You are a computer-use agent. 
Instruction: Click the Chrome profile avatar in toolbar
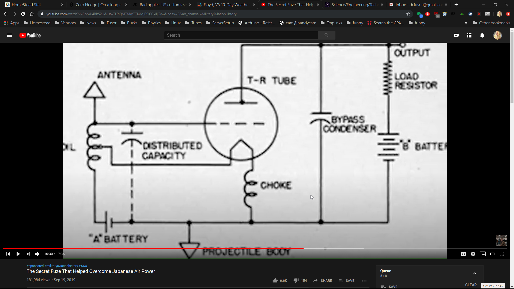(x=499, y=14)
